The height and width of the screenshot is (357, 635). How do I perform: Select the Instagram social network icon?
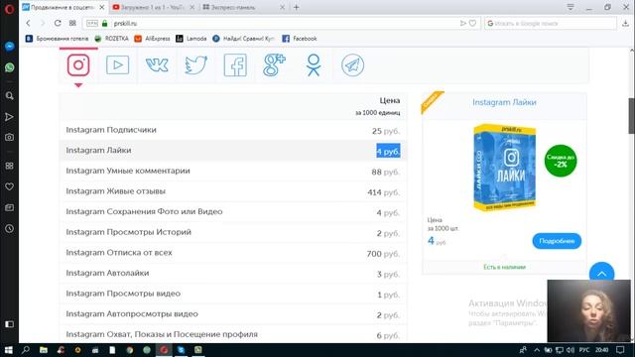pos(78,64)
